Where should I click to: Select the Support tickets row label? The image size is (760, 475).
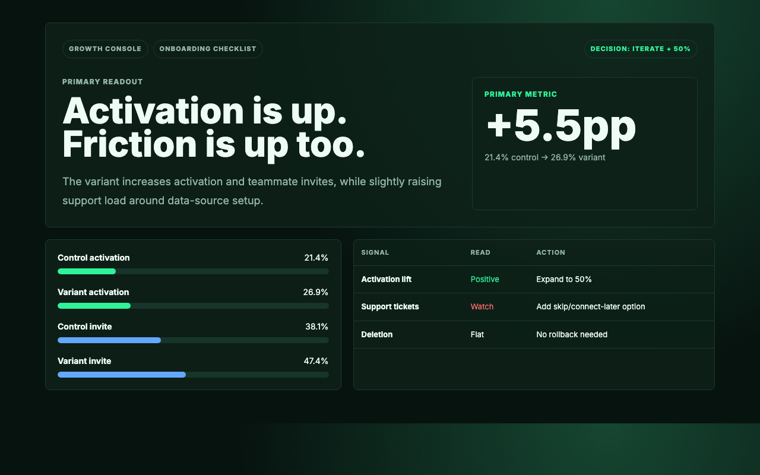390,306
